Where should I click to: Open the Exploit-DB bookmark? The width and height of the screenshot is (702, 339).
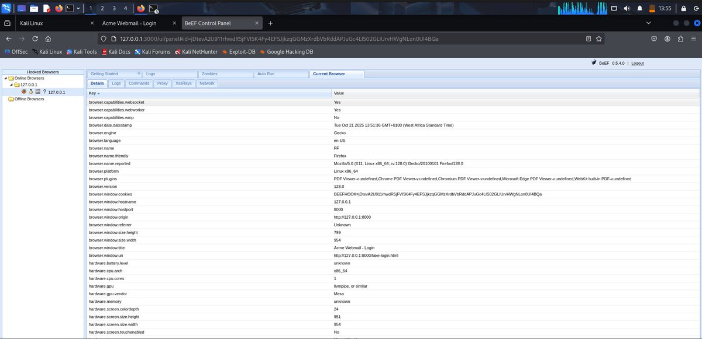pos(238,51)
